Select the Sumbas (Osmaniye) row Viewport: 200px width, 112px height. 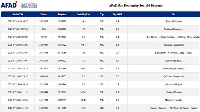tap(100, 29)
